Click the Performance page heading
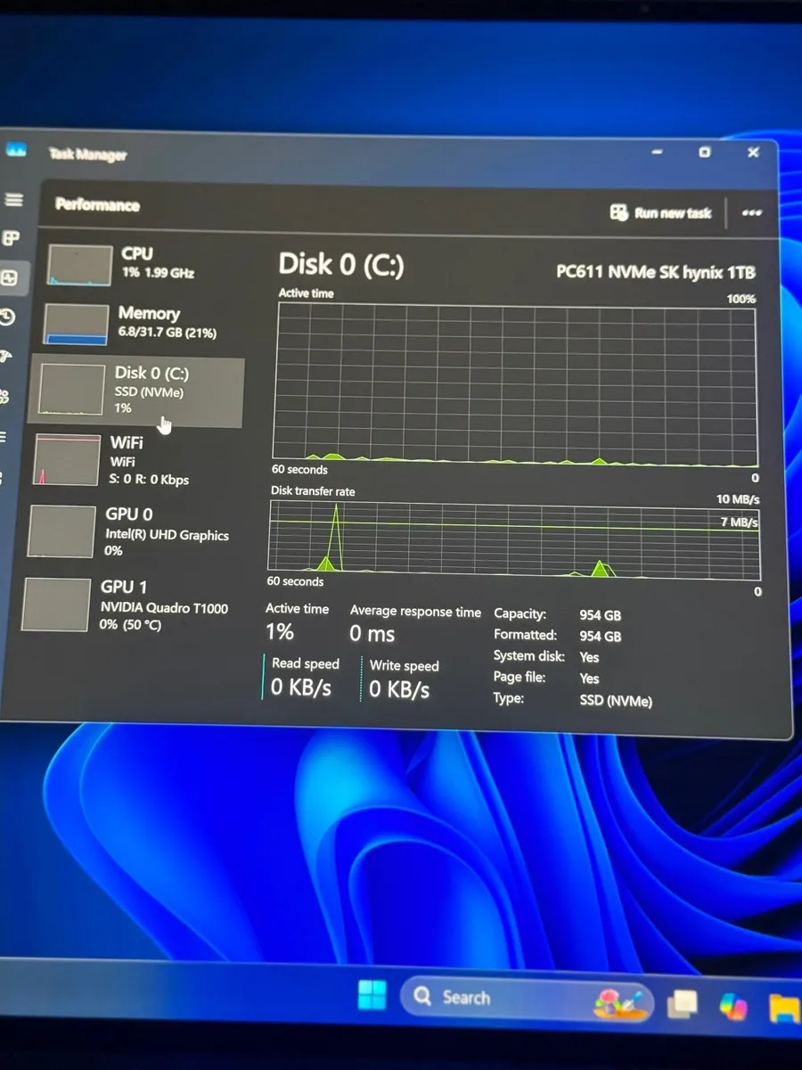The width and height of the screenshot is (802, 1070). point(97,205)
